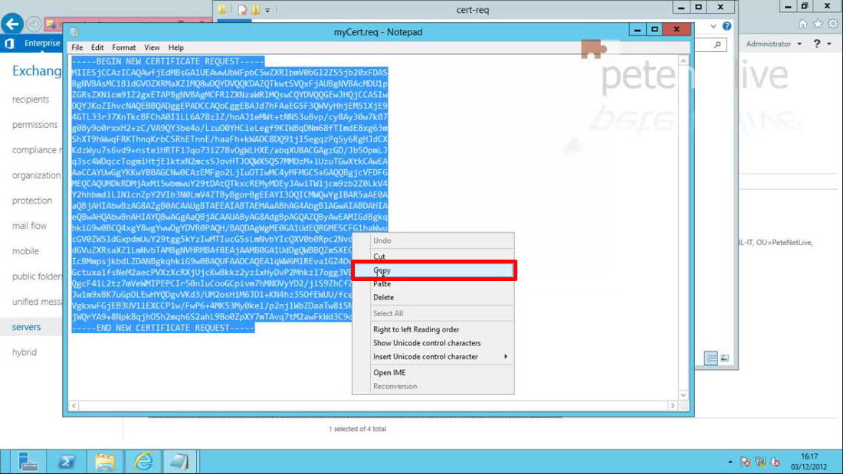Screen dimensions: 843x474
Task: Choose Paste from the context menu
Action: (433, 284)
